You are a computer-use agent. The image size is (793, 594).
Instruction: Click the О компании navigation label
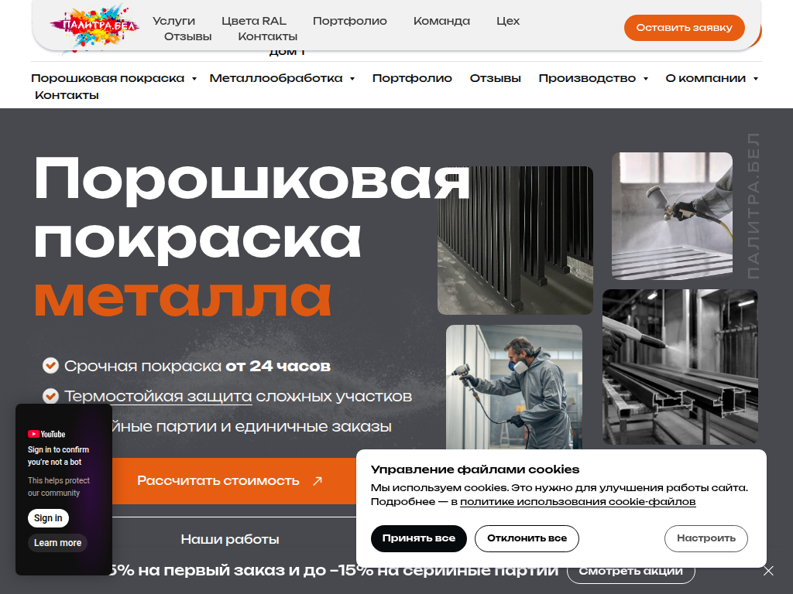705,78
